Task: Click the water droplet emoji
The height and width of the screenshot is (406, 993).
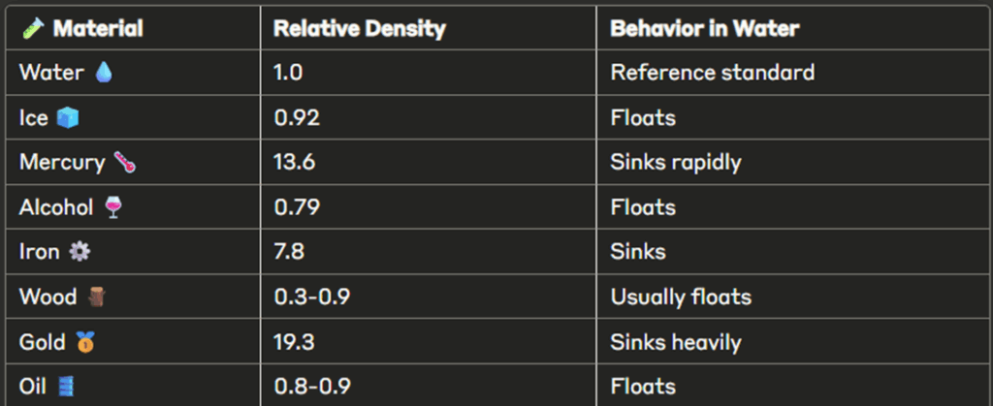Action: pyautogui.click(x=103, y=74)
